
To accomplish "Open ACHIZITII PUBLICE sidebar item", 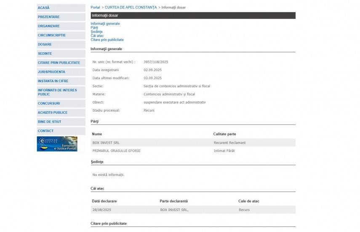I will tap(61, 113).
